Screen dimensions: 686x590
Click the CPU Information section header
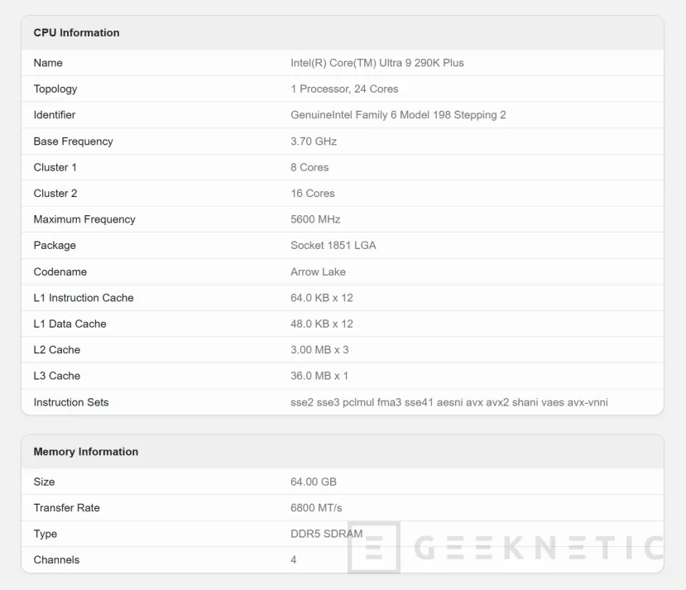[x=76, y=32]
